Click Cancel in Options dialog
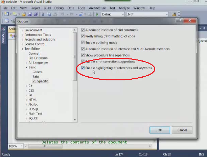The image size is (207, 157). 182,130
